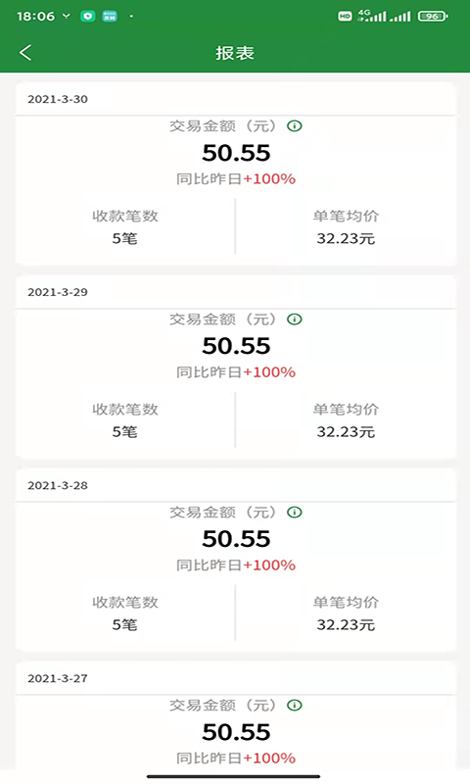
Task: Tap 32.23元 value on the 2021-3-28 card
Action: click(346, 625)
